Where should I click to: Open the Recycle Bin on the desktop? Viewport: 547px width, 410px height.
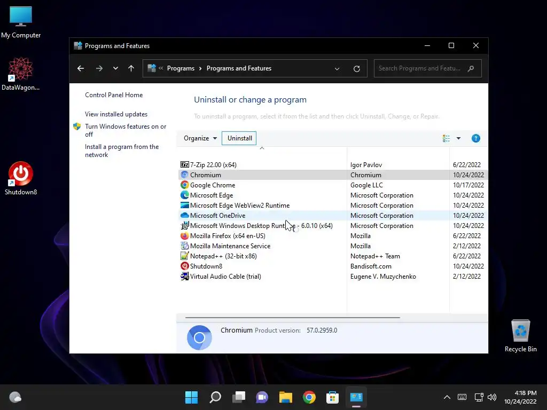(520, 336)
